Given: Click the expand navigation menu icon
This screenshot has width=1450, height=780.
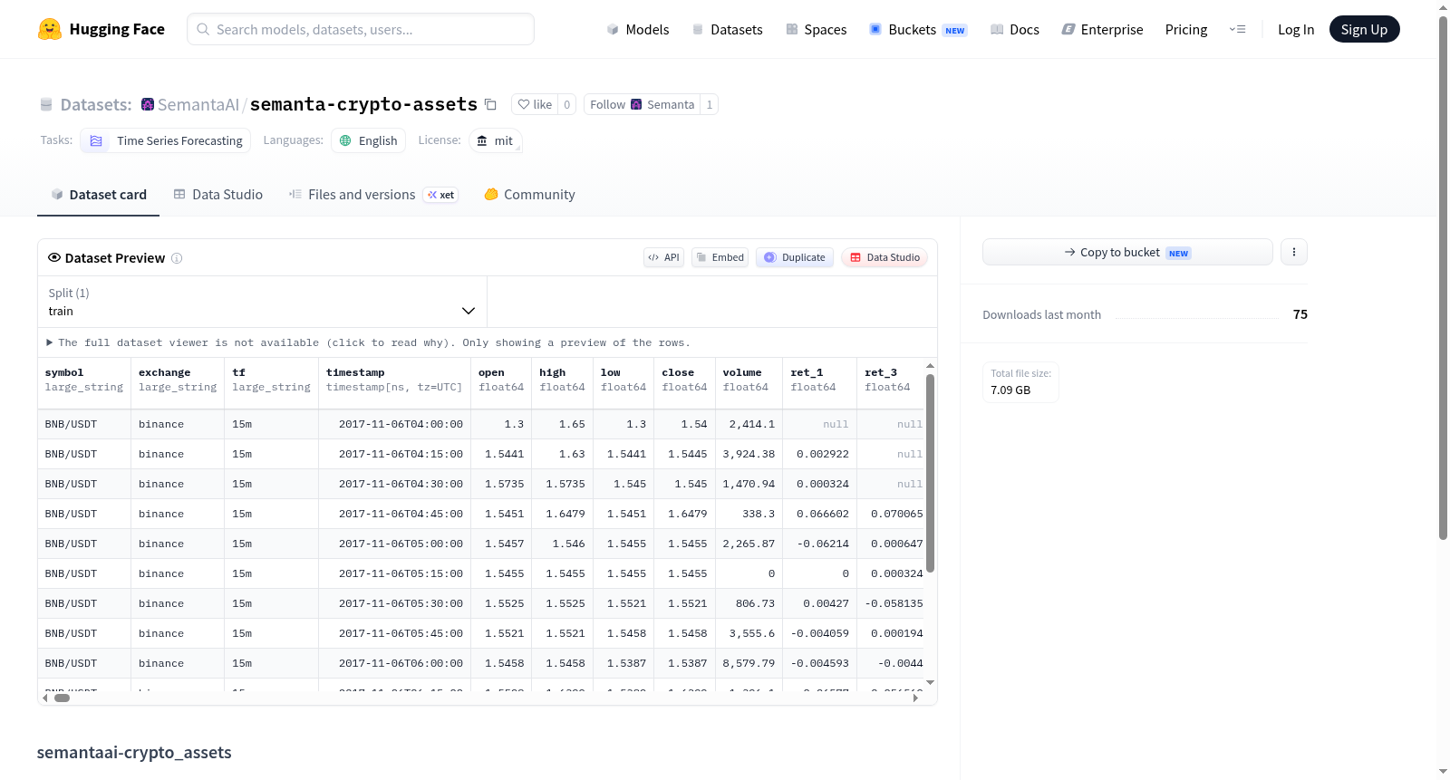Looking at the screenshot, I should (x=1237, y=29).
